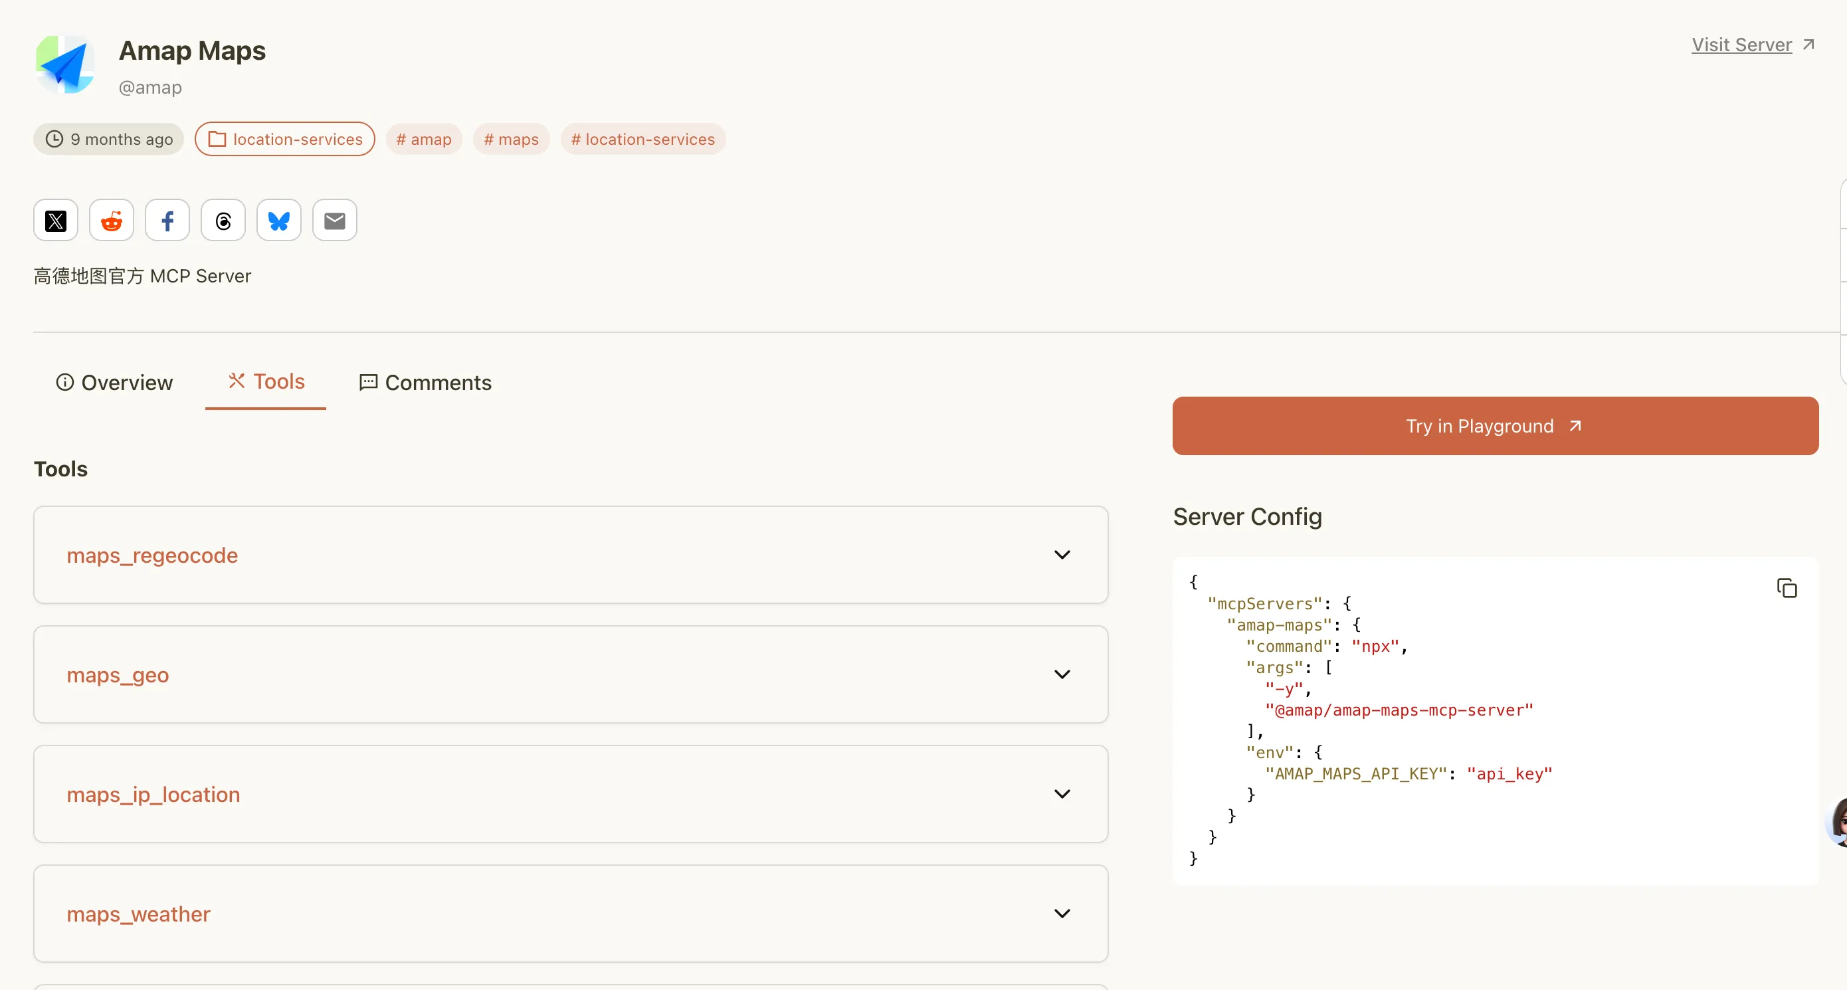Click the Facebook share icon

[167, 221]
